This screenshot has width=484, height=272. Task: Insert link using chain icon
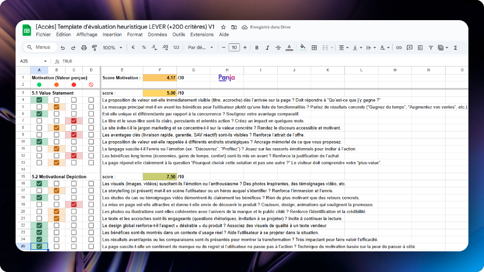(x=399, y=48)
